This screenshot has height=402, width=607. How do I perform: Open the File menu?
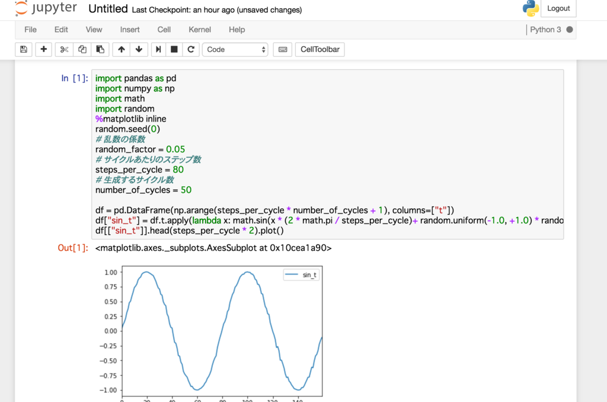click(x=31, y=30)
